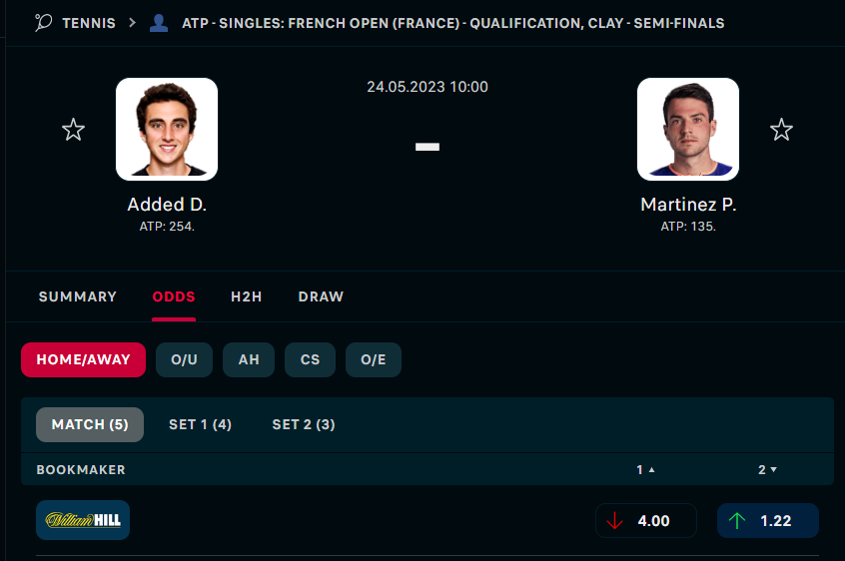
Task: Switch to the Summary tab
Action: pos(78,296)
